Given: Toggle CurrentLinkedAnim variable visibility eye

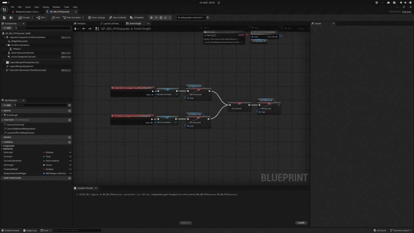Looking at the screenshot, I should pos(70,161).
